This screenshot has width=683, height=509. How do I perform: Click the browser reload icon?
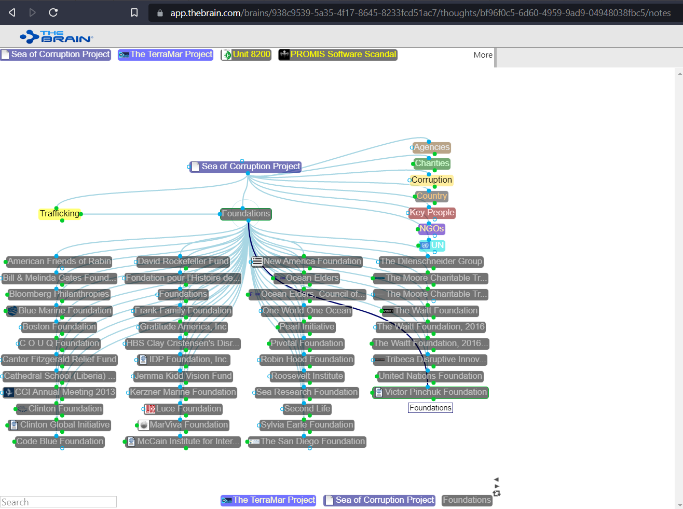coord(53,12)
